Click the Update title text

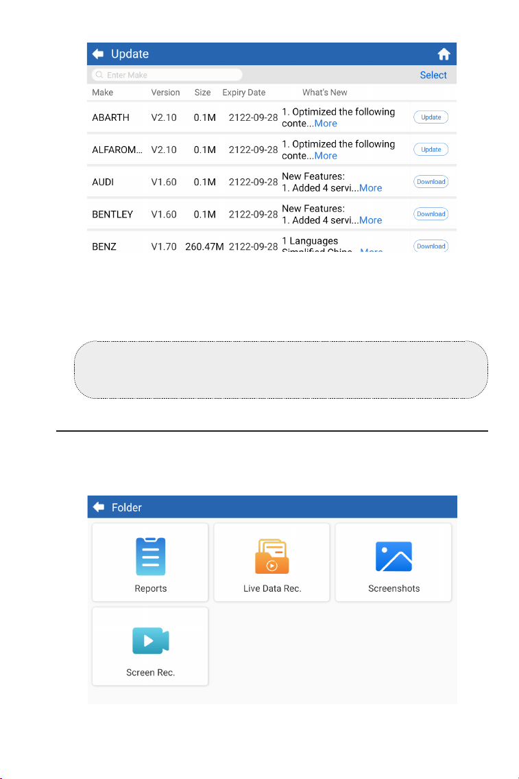pyautogui.click(x=130, y=54)
